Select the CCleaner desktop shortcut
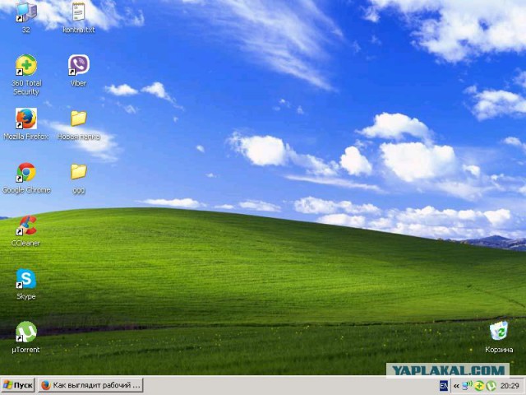This screenshot has height=395, width=526. click(x=25, y=225)
